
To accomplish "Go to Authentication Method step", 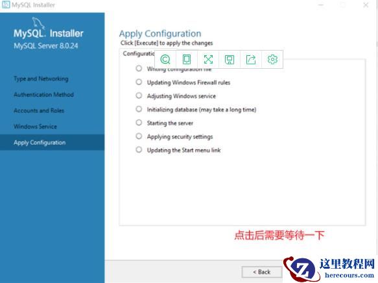I will pyautogui.click(x=43, y=95).
